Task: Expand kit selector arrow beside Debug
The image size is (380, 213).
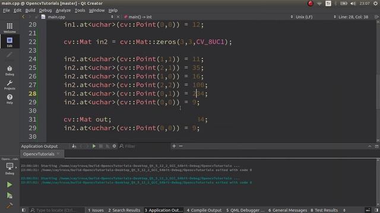Action: pos(16,167)
